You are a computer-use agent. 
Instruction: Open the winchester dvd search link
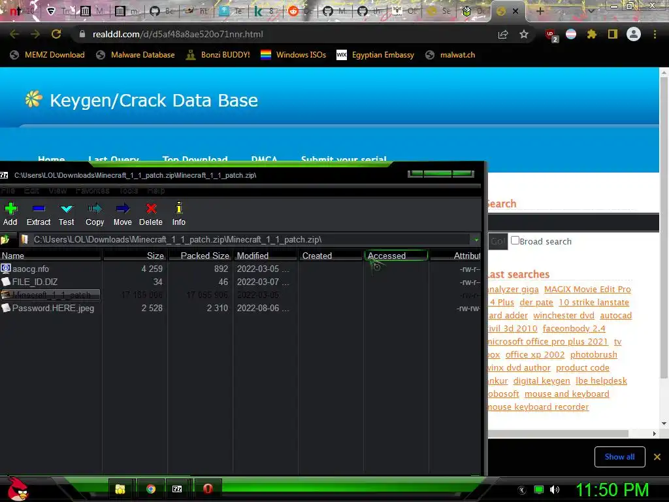pos(564,316)
